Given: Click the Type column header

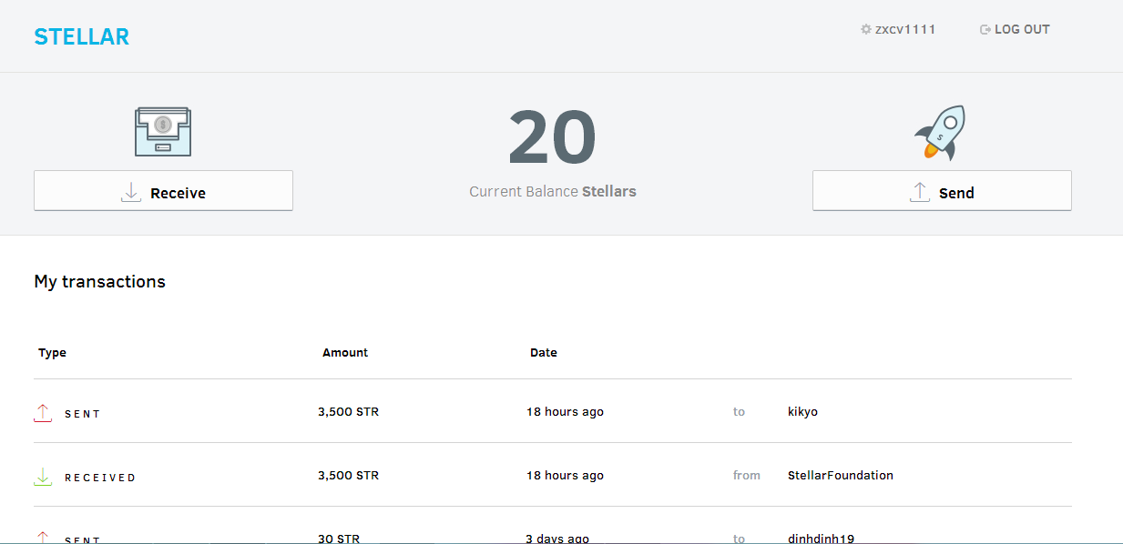Looking at the screenshot, I should tap(52, 353).
